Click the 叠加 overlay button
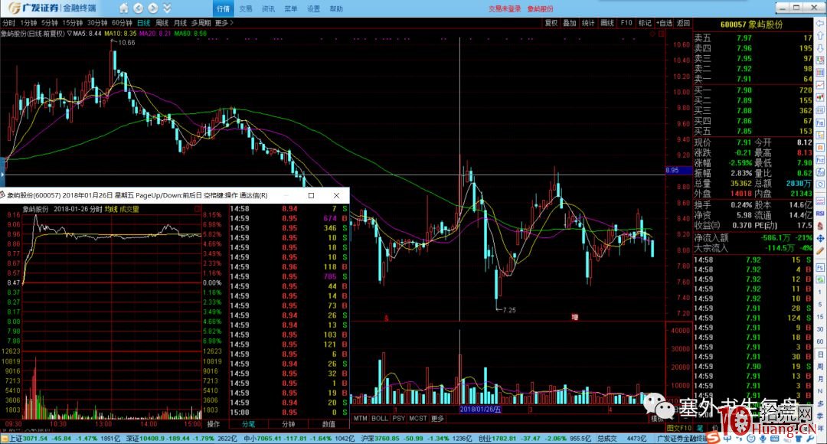827x444 pixels. (570, 23)
